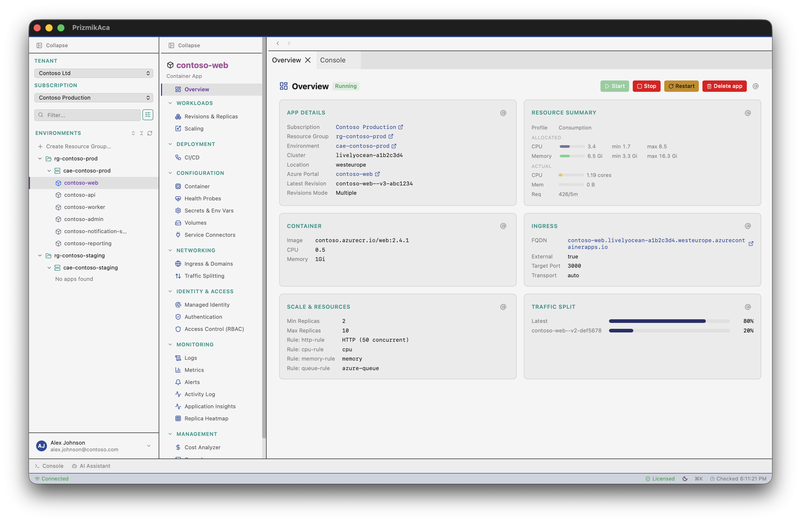The width and height of the screenshot is (801, 522).
Task: Open the Cost Analyzer under Management
Action: [x=202, y=447]
